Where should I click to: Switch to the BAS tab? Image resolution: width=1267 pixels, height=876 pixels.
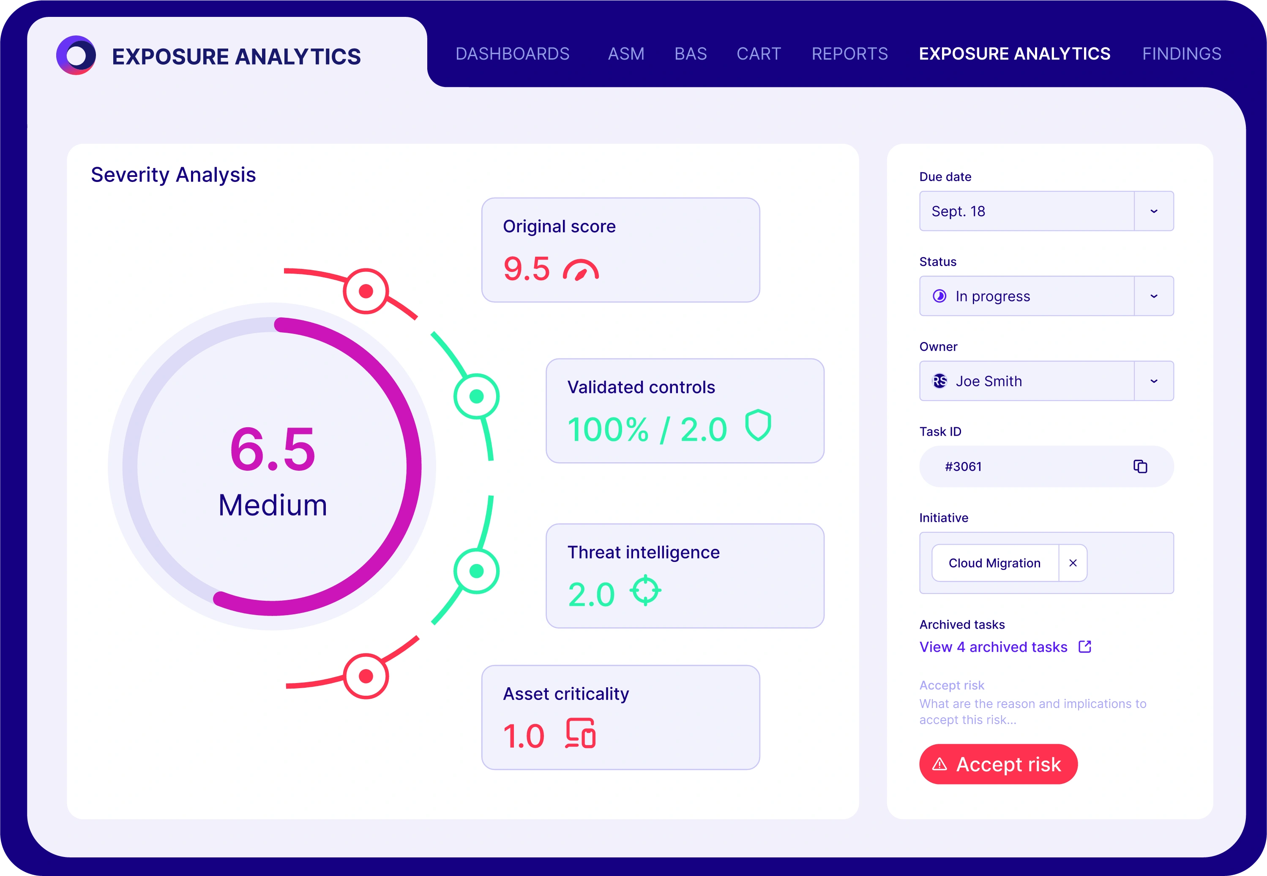pyautogui.click(x=691, y=54)
